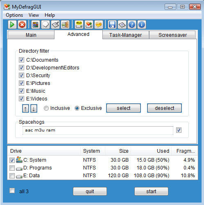Toggle the D:\Security checkbox

[21, 76]
